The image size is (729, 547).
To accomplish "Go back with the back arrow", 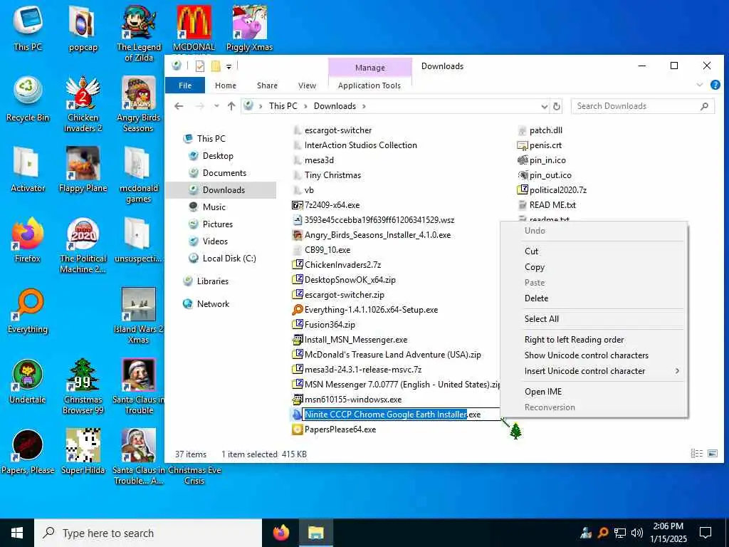I will [179, 106].
